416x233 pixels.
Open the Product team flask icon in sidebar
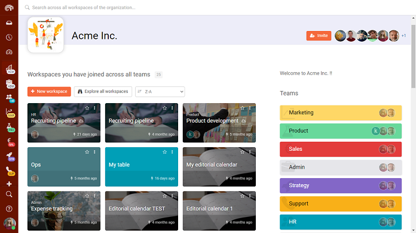click(10, 127)
